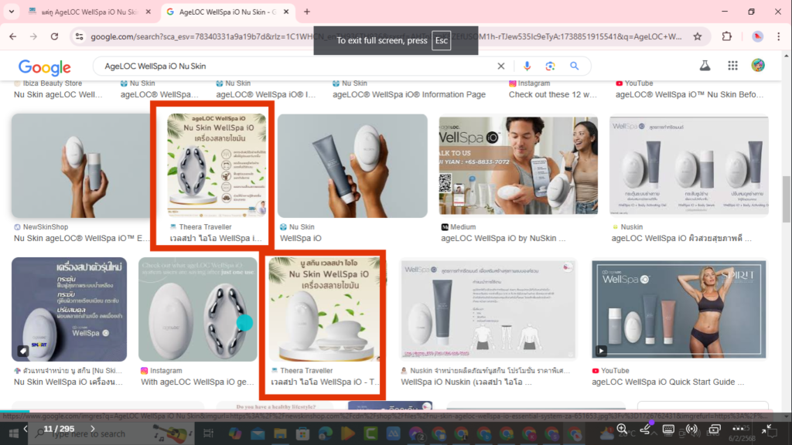The width and height of the screenshot is (792, 445).
Task: Clear the search query with the X
Action: point(500,66)
